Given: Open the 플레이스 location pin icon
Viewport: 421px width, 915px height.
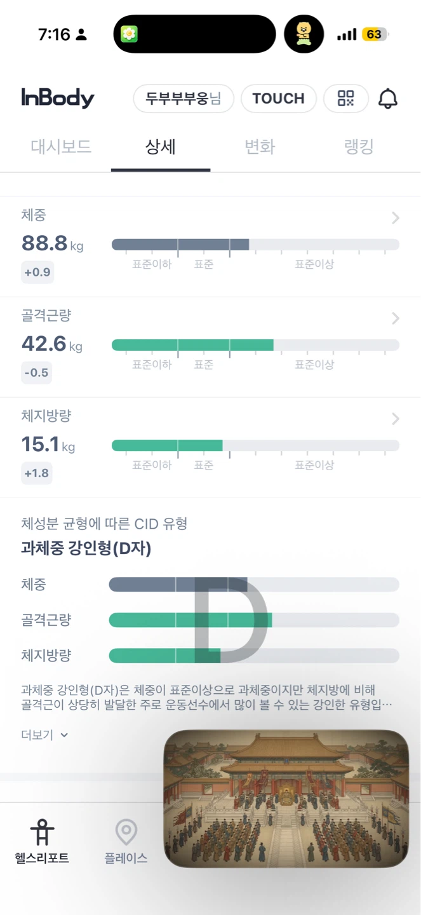Looking at the screenshot, I should click(126, 832).
